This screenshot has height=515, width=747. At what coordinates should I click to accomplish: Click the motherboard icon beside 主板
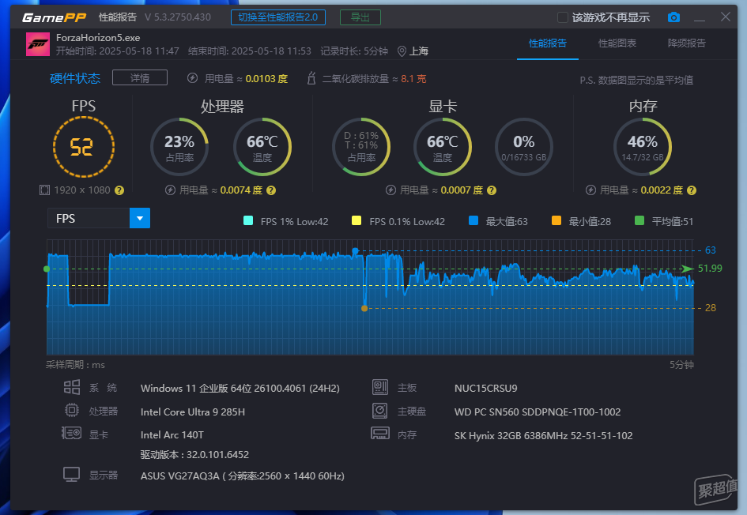click(379, 387)
